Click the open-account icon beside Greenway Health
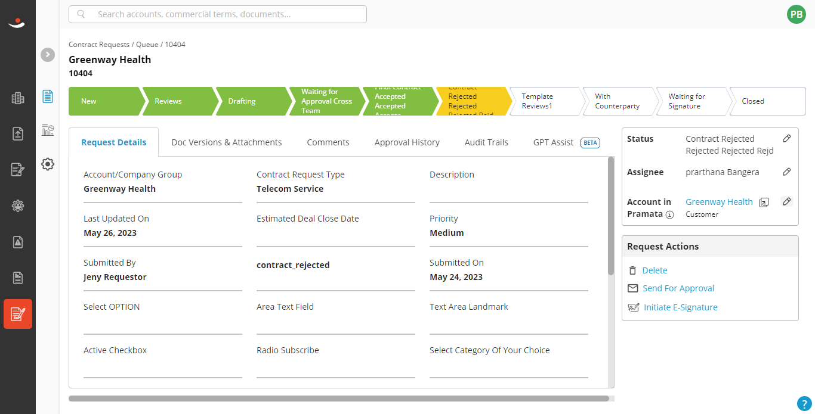This screenshot has height=414, width=815. coord(764,202)
